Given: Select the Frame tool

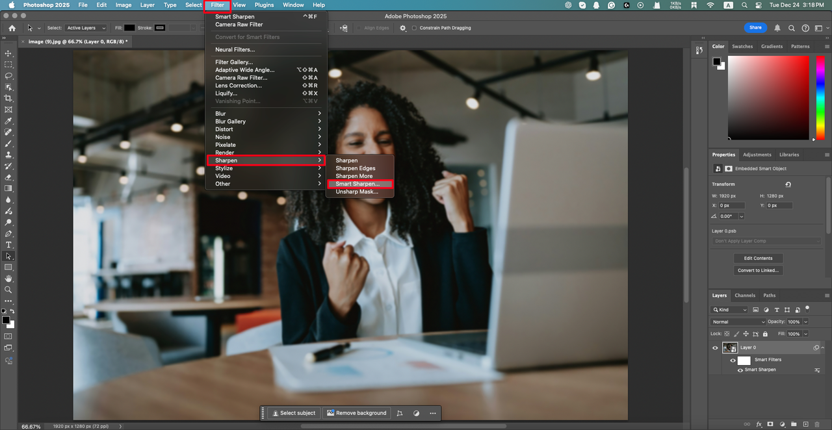Looking at the screenshot, I should pyautogui.click(x=8, y=109).
